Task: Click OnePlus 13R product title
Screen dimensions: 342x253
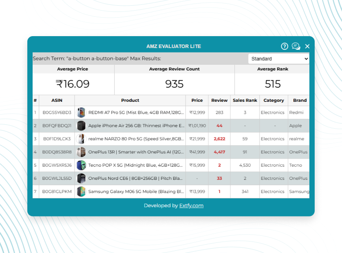Action: (x=136, y=152)
